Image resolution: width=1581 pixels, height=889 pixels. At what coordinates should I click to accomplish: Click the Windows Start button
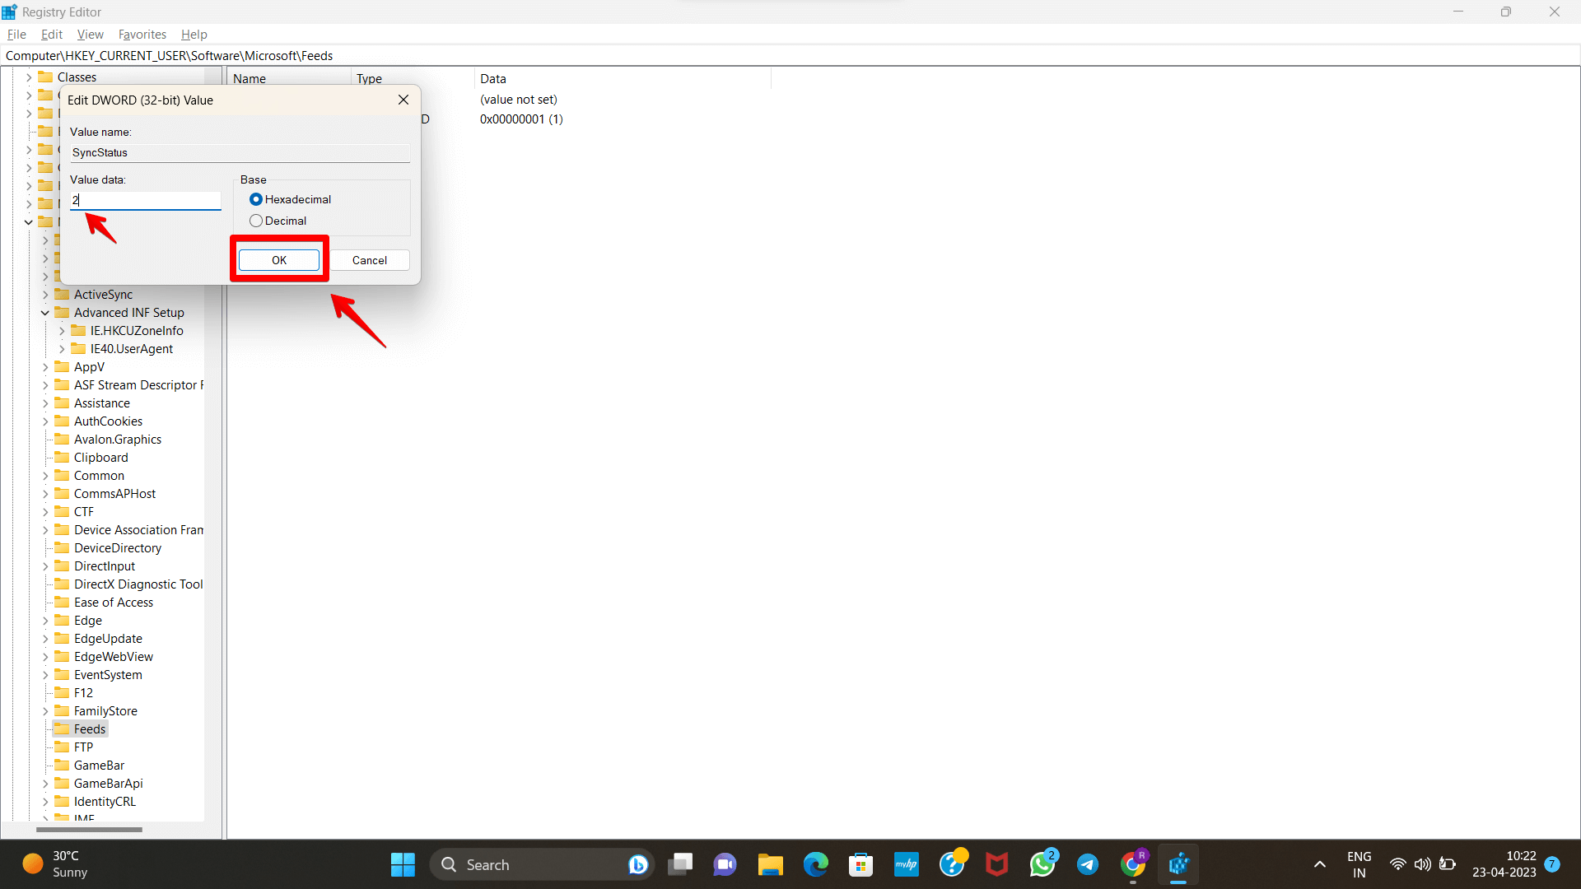coord(403,864)
